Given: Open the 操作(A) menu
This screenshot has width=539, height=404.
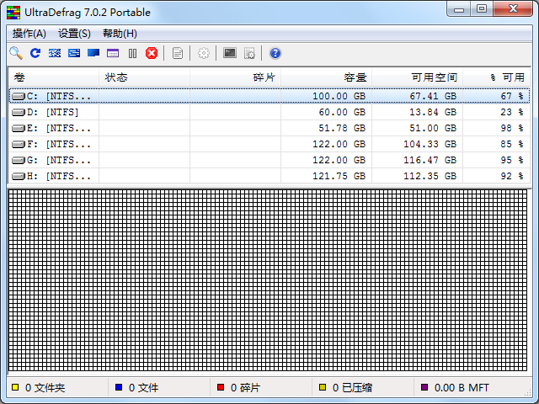Looking at the screenshot, I should pyautogui.click(x=29, y=34).
